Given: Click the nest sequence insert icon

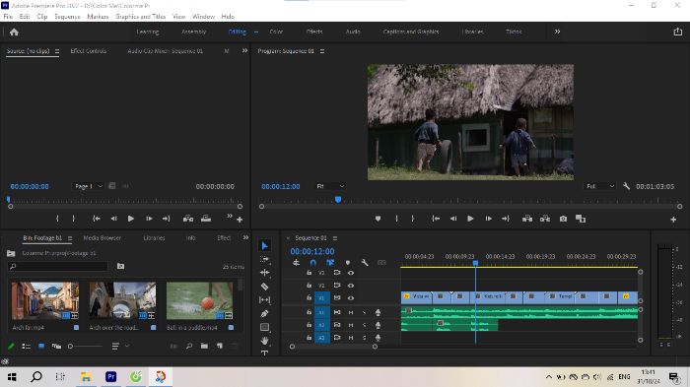Looking at the screenshot, I should tap(296, 263).
